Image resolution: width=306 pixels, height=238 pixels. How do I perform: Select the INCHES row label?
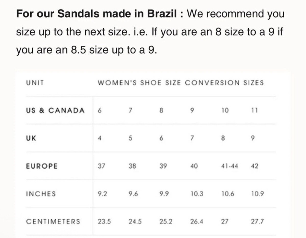[x=41, y=194]
